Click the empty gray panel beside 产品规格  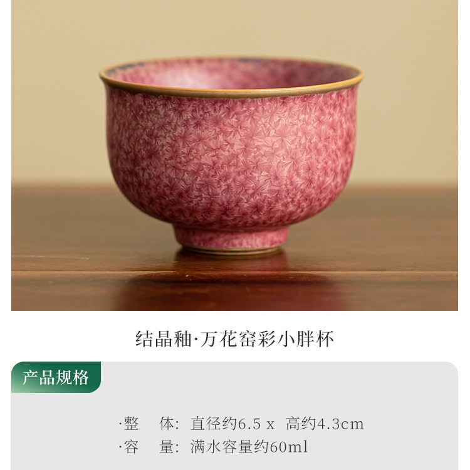point(279,377)
